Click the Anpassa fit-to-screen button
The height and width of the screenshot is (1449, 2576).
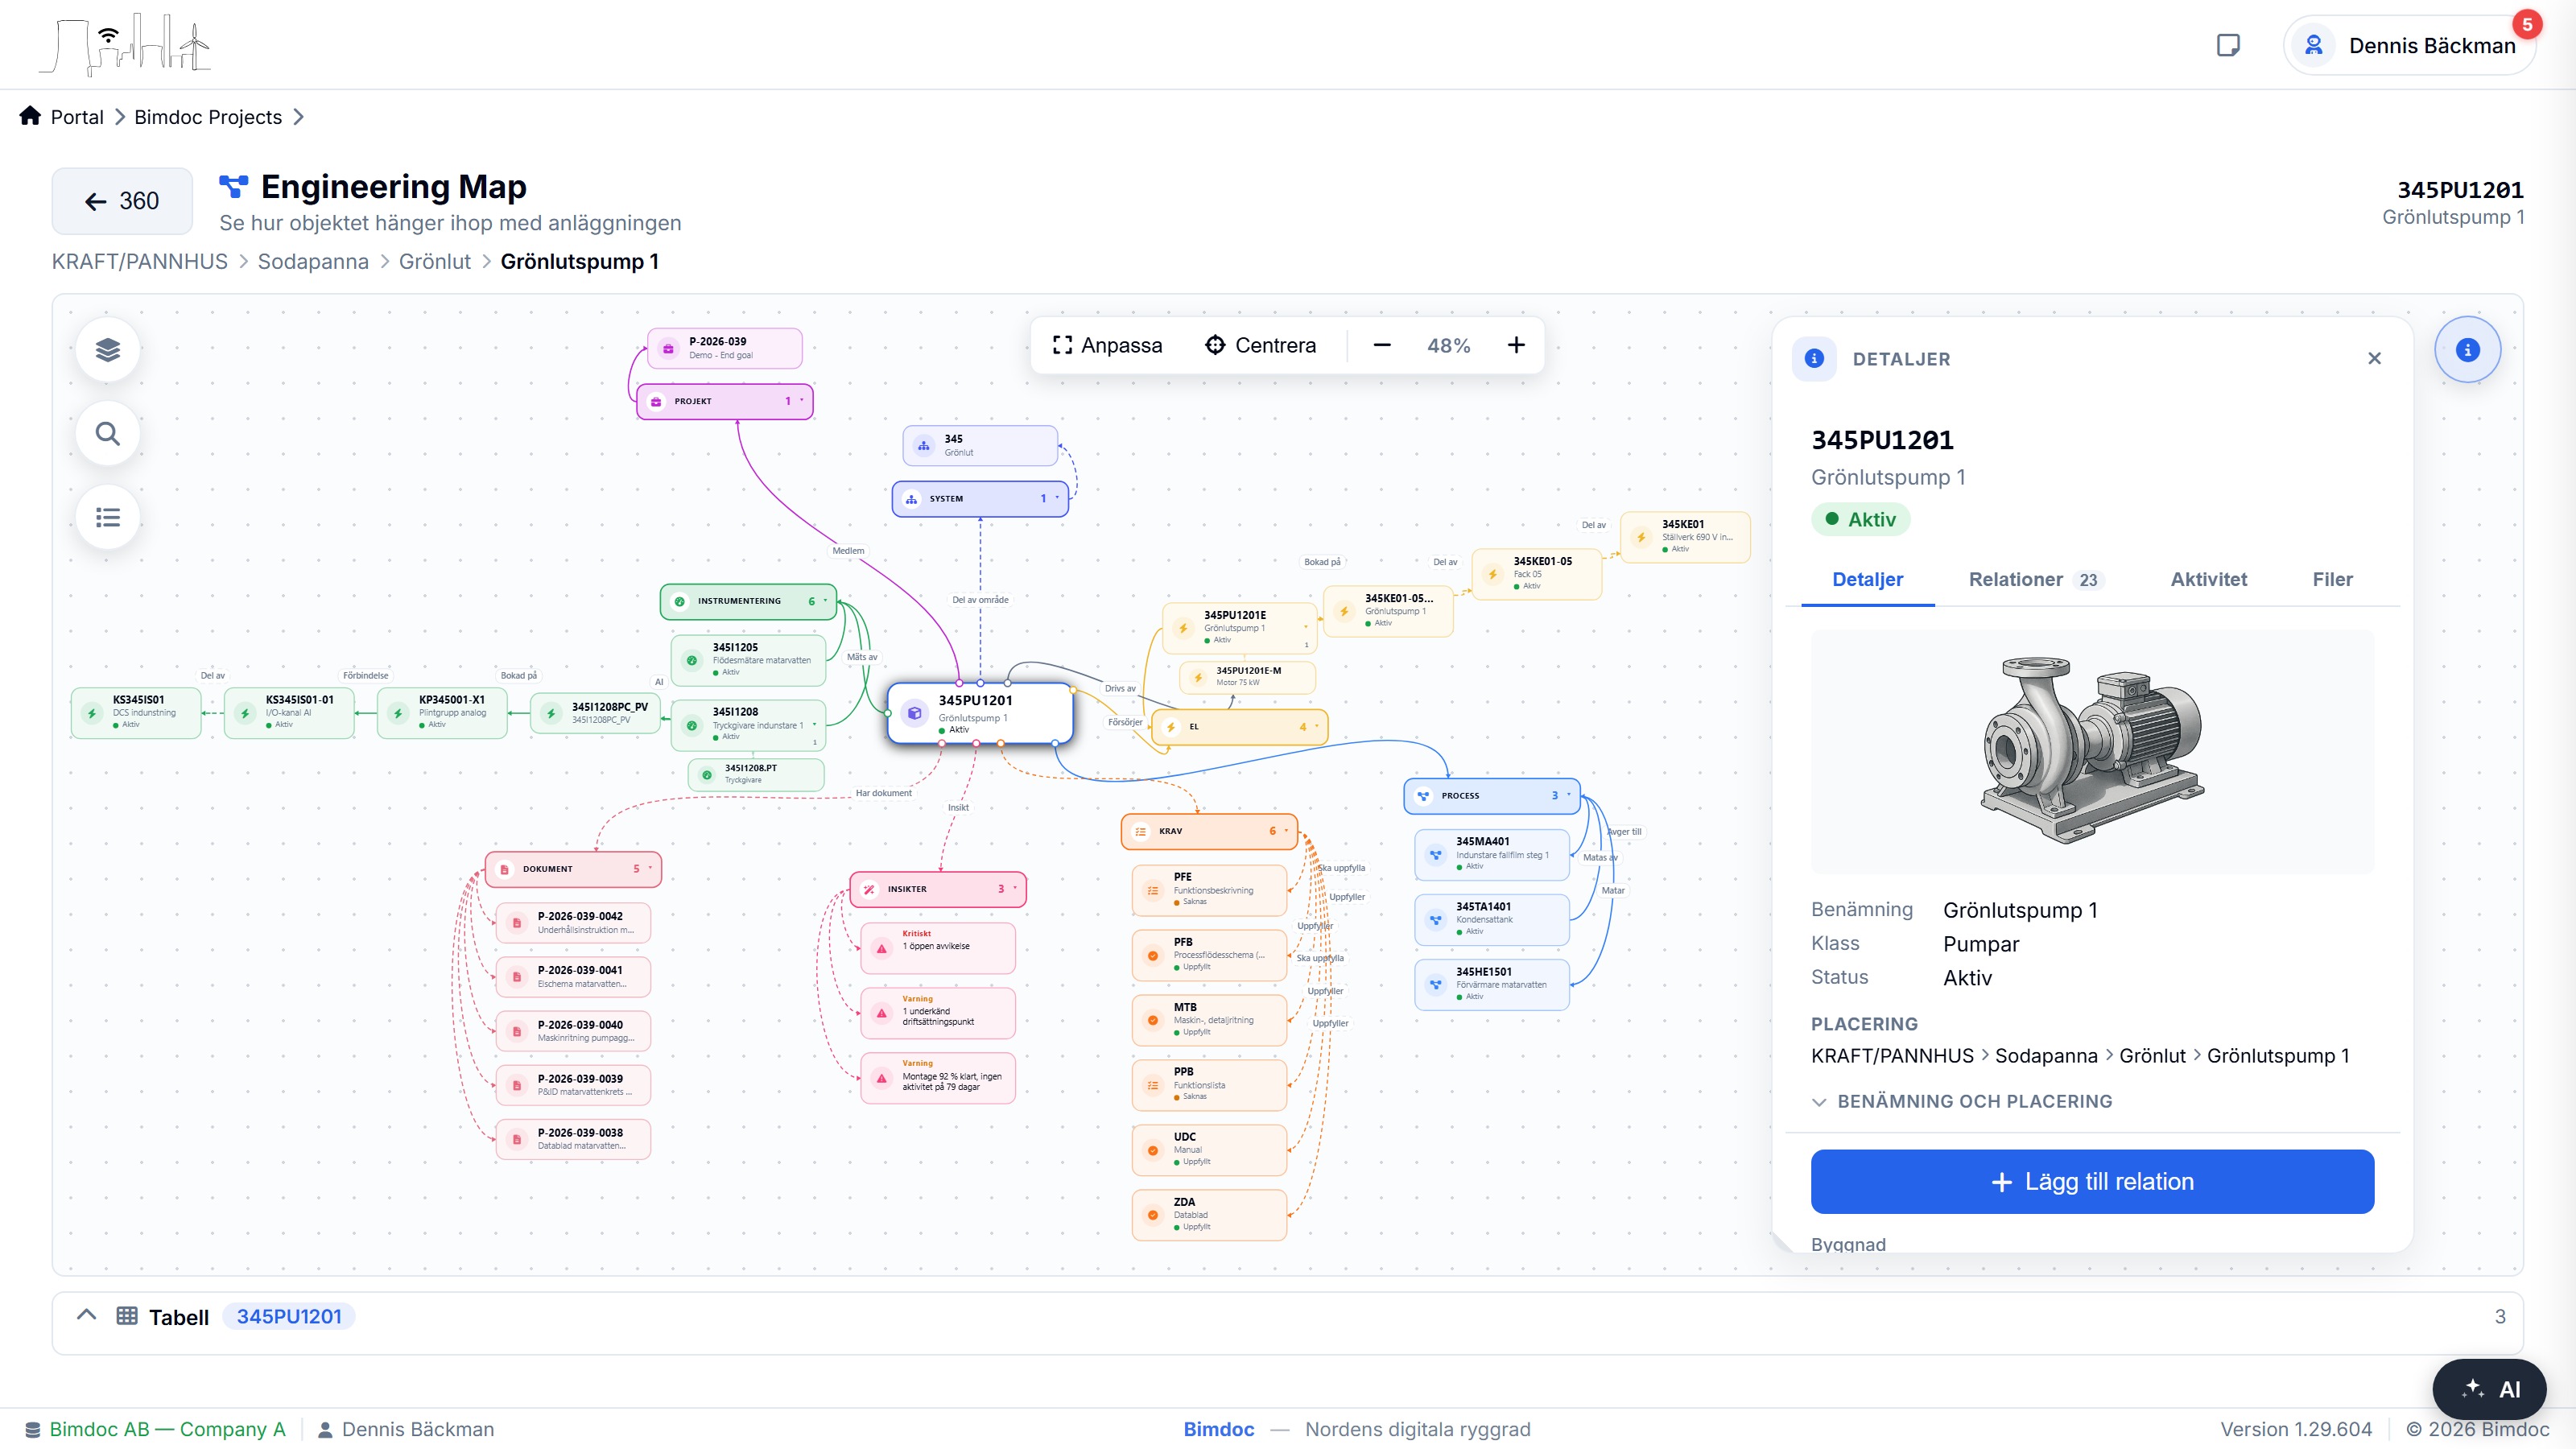coord(1107,345)
